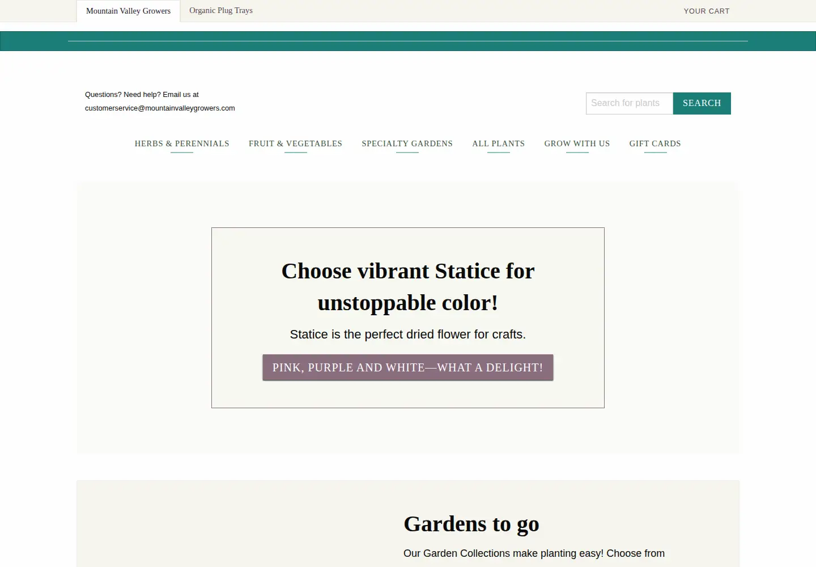This screenshot has width=816, height=567.
Task: Open the Fruit & Vegetables menu
Action: pyautogui.click(x=295, y=143)
